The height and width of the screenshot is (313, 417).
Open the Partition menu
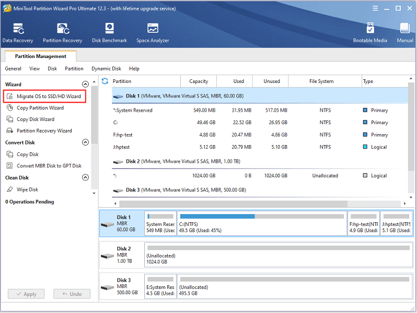coord(74,68)
